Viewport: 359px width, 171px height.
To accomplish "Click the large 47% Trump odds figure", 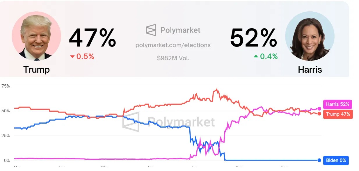I will tap(93, 38).
